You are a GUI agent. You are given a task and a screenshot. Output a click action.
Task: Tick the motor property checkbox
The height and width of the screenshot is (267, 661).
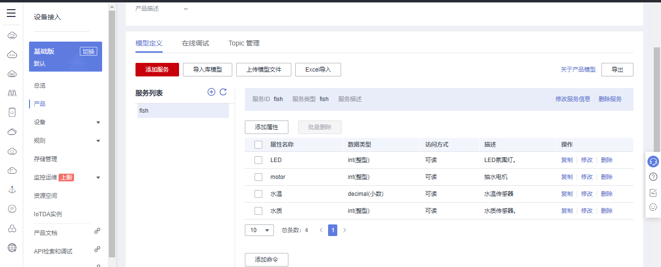[x=258, y=177]
